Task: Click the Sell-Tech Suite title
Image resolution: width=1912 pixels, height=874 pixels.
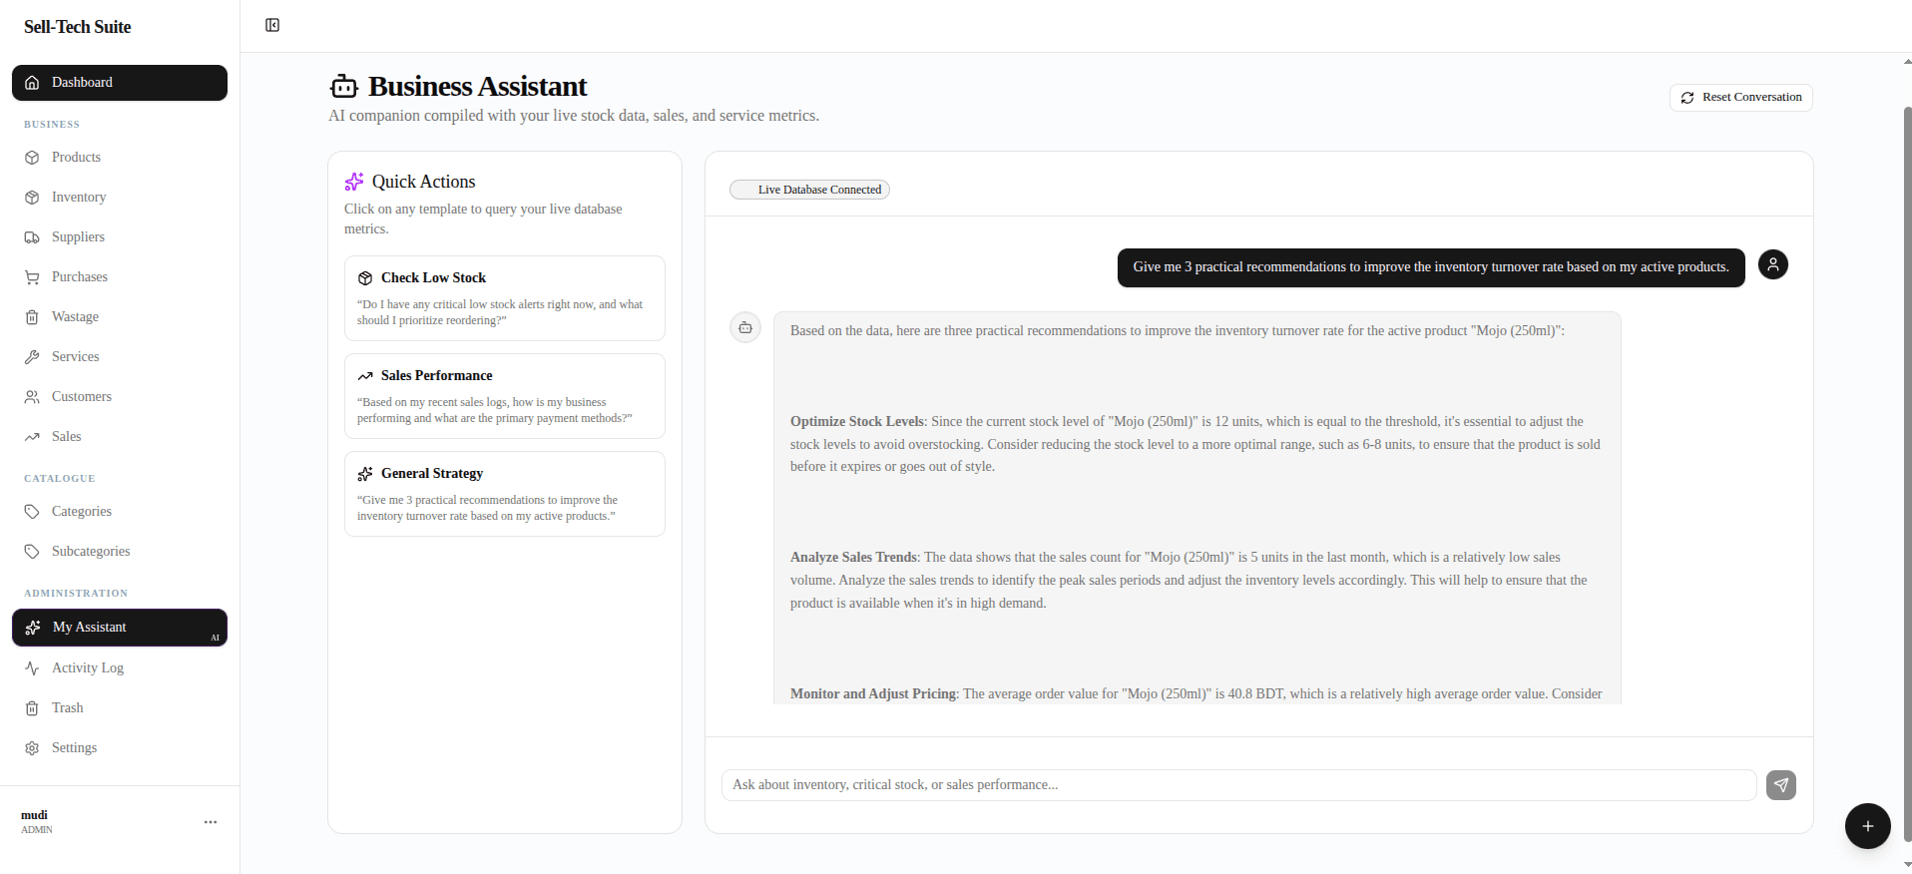Action: 78,27
